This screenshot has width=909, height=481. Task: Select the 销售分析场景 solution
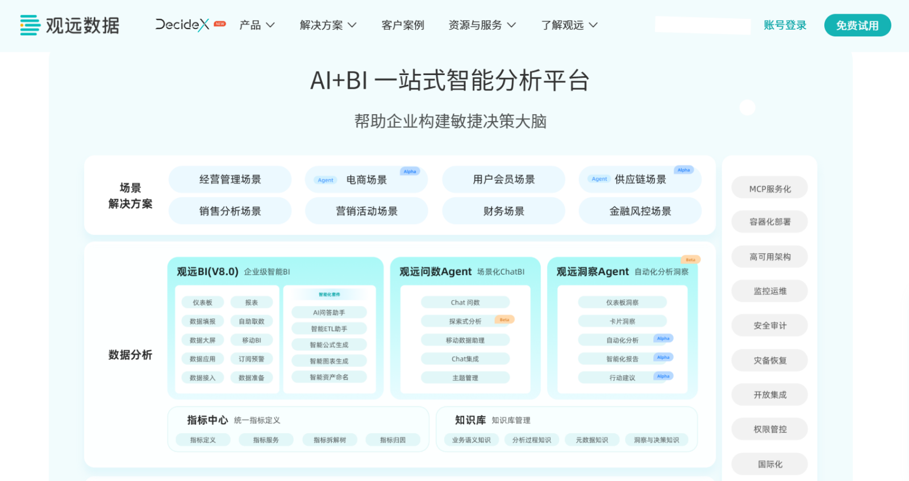[x=230, y=211]
